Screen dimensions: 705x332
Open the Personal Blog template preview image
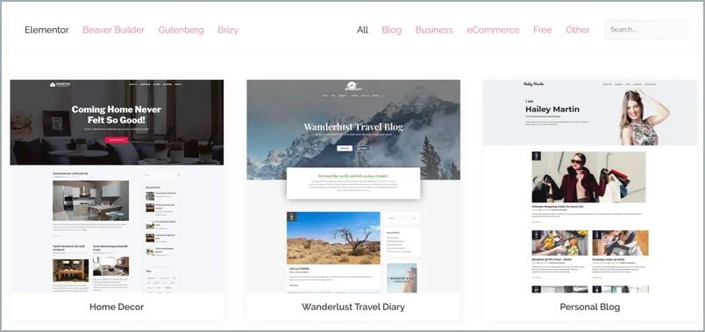(590, 187)
